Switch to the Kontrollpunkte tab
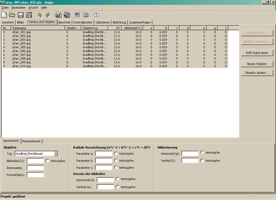 83,22
